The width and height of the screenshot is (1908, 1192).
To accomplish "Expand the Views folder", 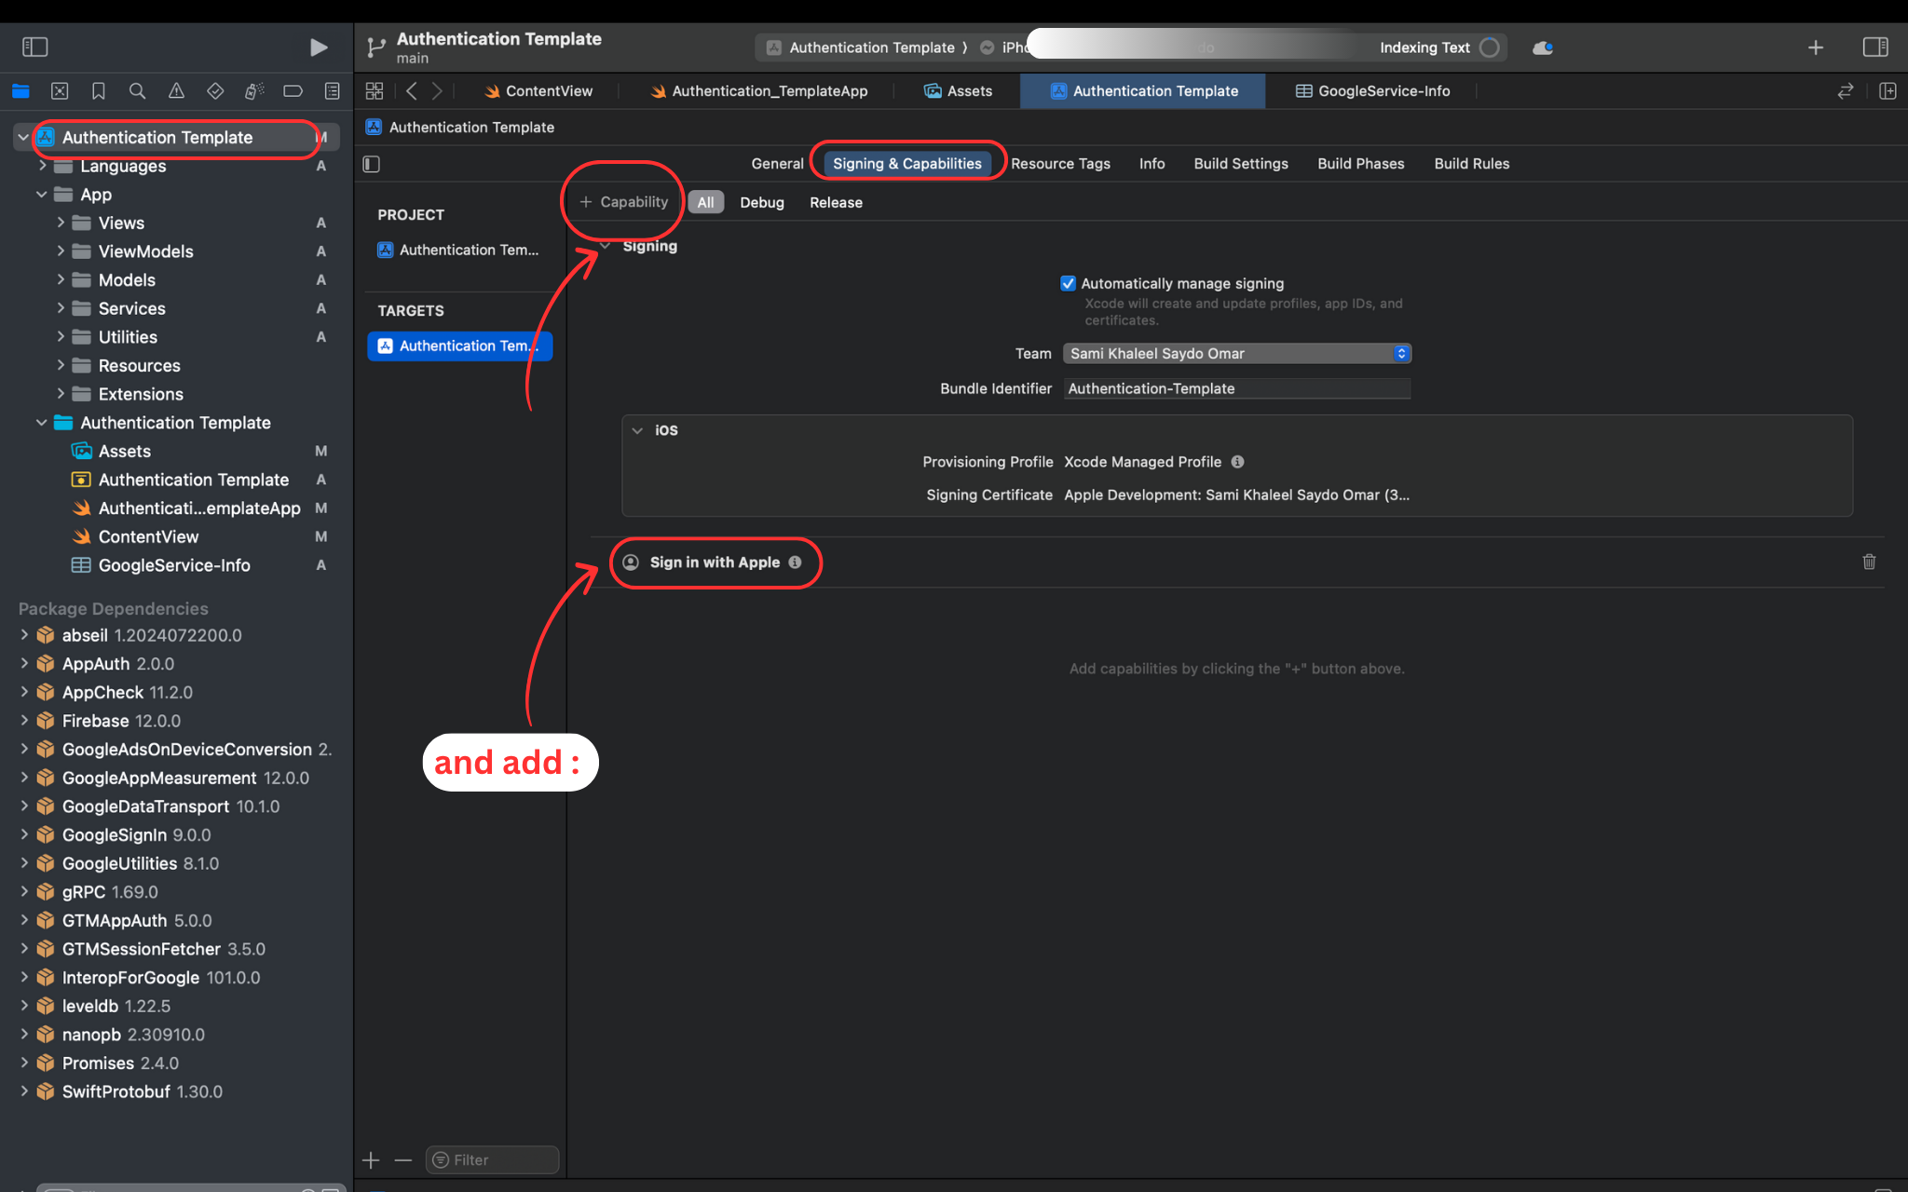I will (x=61, y=223).
